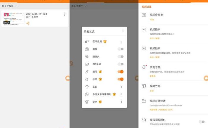Click the /storage/emulated/0/recordmaster path

click(x=166, y=106)
